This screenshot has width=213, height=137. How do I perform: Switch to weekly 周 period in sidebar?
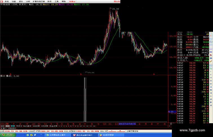[211, 90]
